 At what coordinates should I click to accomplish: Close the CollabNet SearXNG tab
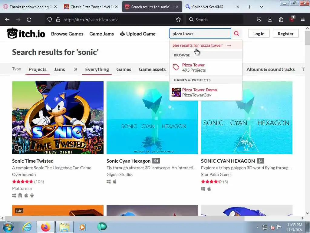point(238,7)
